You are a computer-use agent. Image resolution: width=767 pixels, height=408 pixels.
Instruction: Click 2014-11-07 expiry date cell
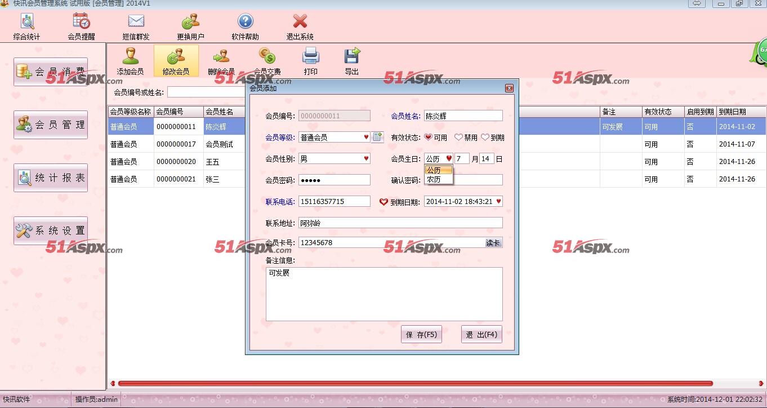[741, 144]
